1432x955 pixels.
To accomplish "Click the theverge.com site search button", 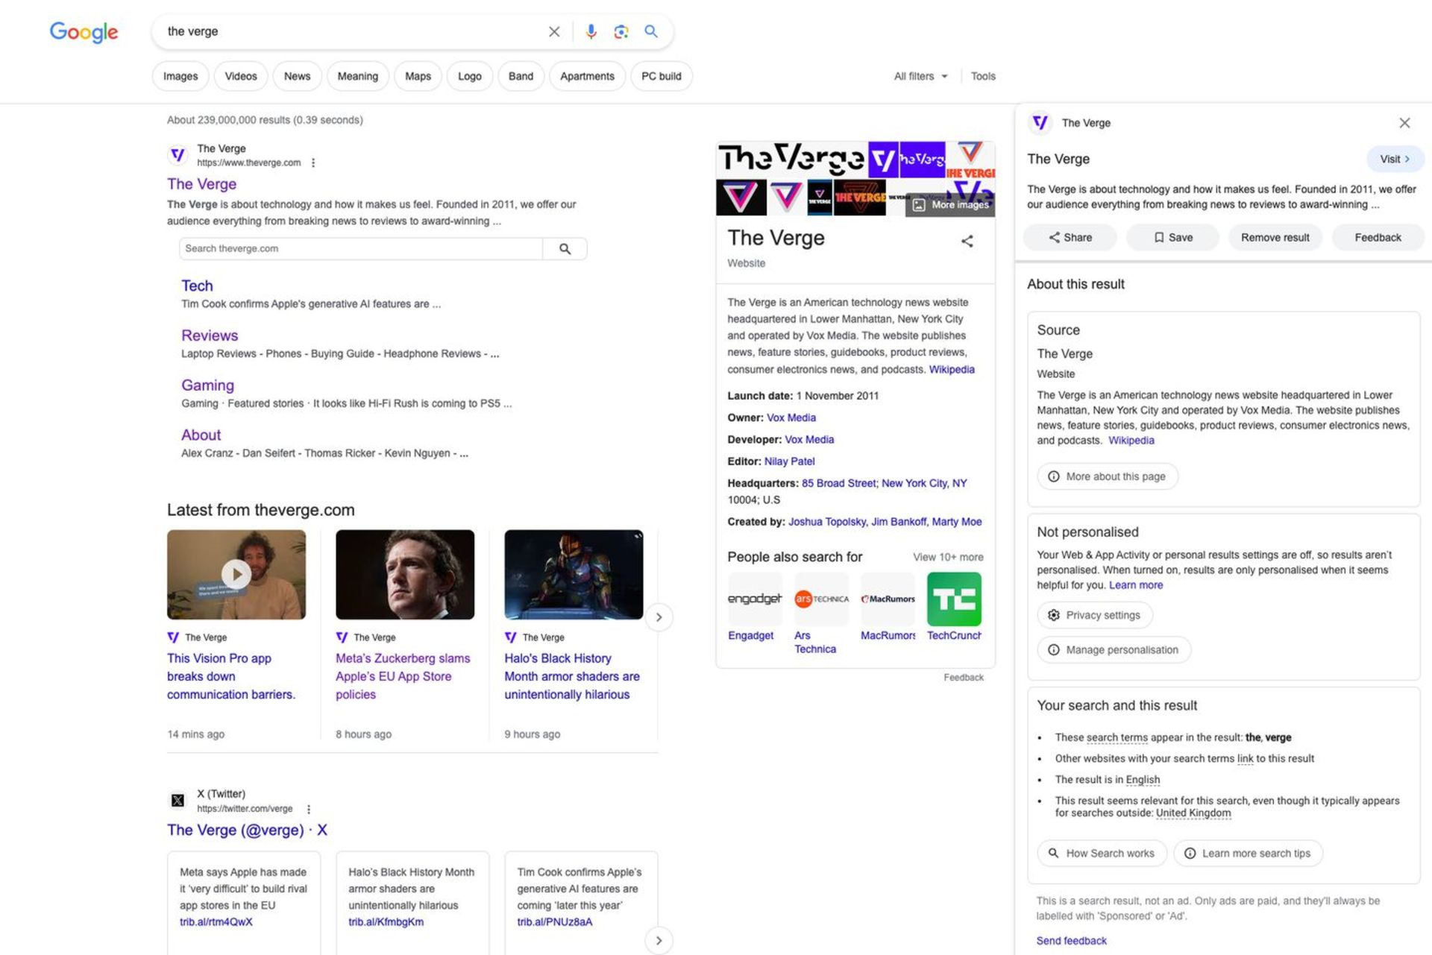I will 565,249.
